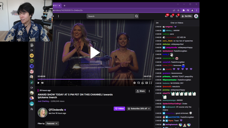This screenshot has width=228, height=128.
Task: Bookmark the page with the star icon
Action: coord(178,10)
